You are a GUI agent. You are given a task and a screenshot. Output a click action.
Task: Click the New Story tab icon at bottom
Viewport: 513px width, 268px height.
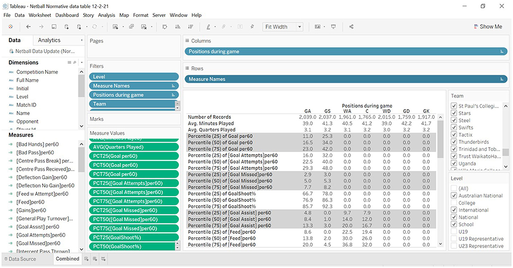point(103,259)
